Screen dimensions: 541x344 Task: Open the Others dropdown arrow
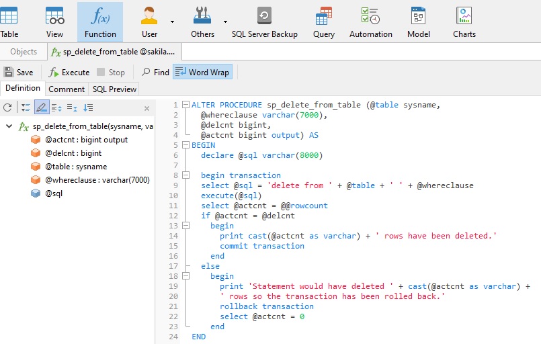(224, 21)
